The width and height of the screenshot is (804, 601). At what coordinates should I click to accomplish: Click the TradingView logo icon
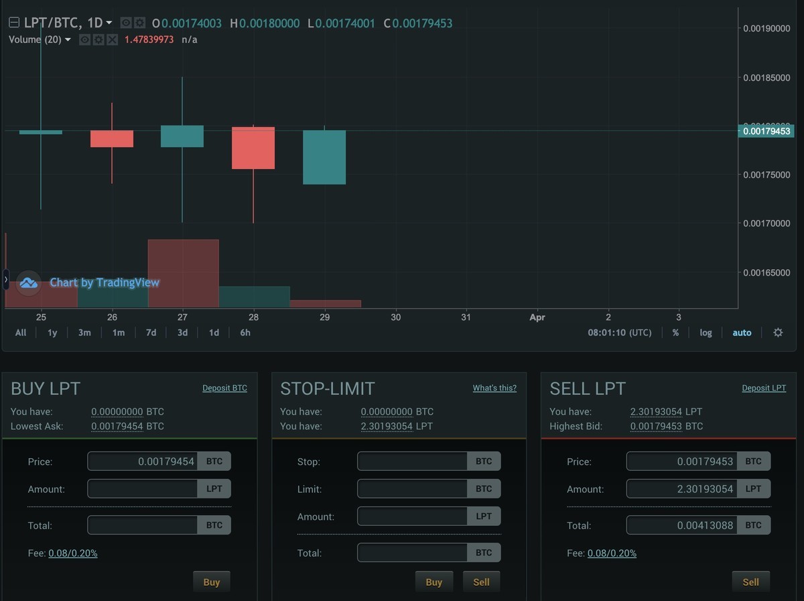[28, 283]
